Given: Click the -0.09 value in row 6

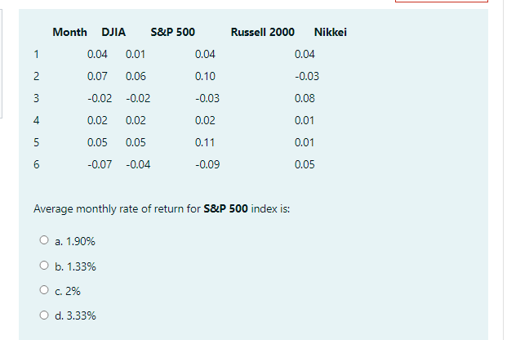Looking at the screenshot, I should click(207, 164).
